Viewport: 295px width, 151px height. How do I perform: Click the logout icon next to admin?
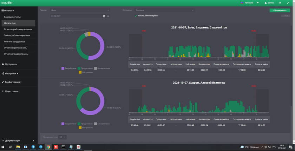pyautogui.click(x=280, y=3)
